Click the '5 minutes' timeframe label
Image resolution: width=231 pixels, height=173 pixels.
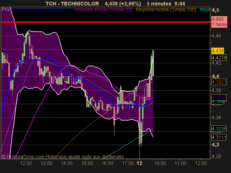(x=159, y=4)
